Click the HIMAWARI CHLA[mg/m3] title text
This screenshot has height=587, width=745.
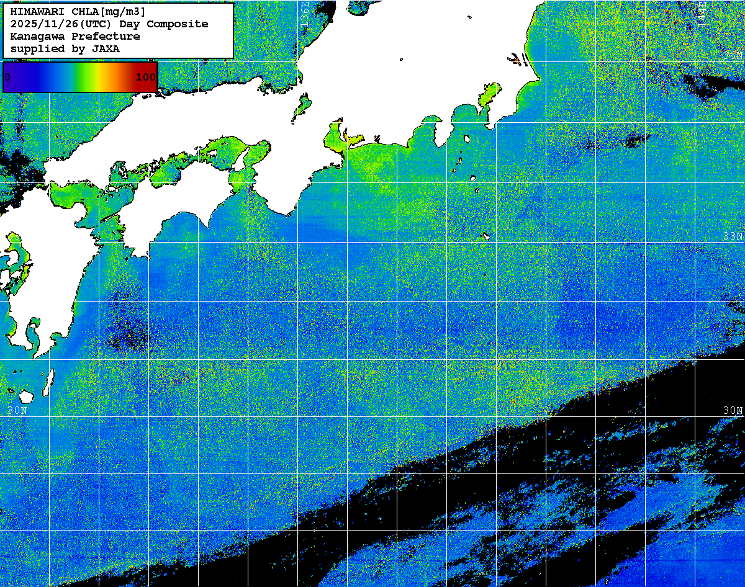pos(78,11)
